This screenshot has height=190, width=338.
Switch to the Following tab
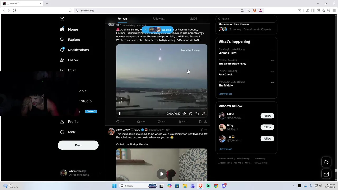pyautogui.click(x=158, y=19)
